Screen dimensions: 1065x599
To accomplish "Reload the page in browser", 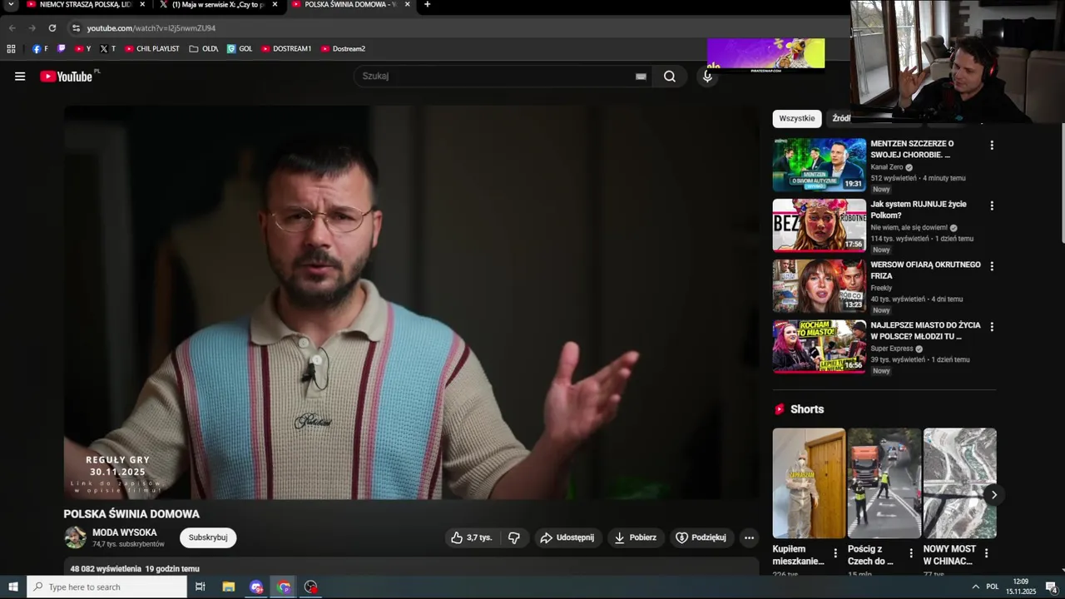I will coord(52,27).
